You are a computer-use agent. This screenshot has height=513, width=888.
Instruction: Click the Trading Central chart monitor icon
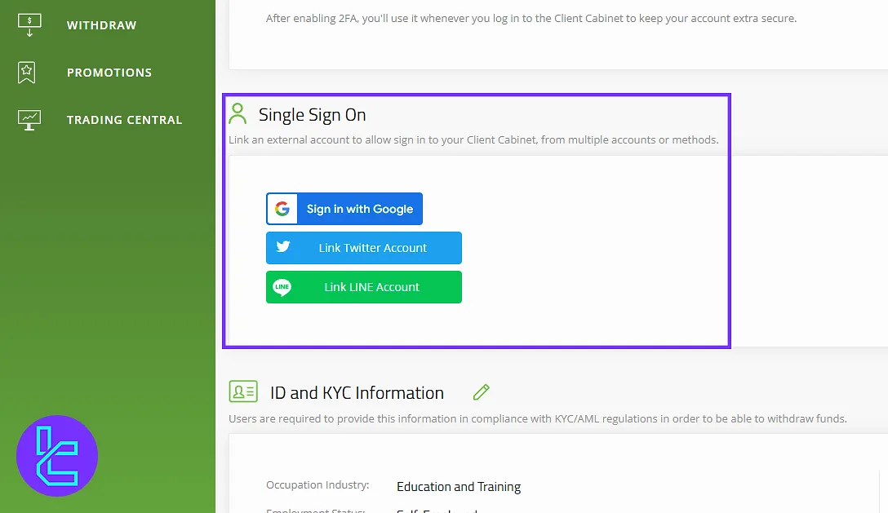(x=29, y=119)
